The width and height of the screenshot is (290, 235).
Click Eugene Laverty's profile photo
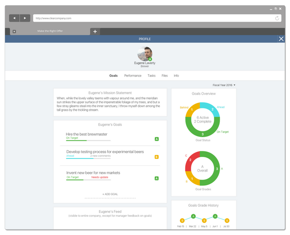click(145, 54)
